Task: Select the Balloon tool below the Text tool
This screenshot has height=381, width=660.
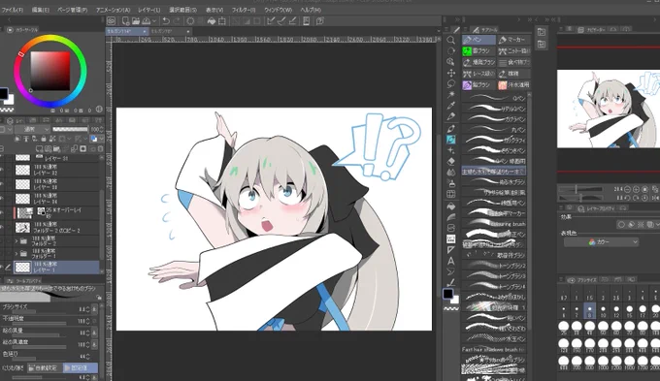Action: coord(450,271)
